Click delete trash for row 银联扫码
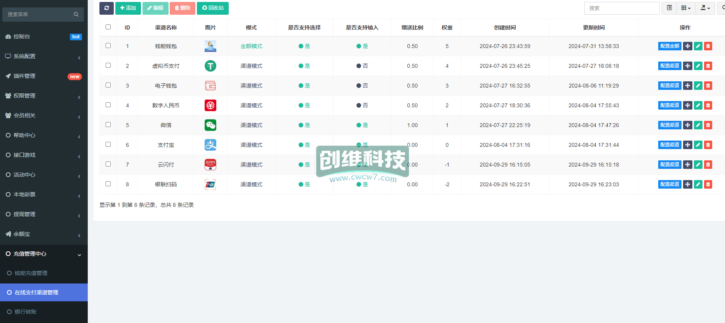 tap(708, 184)
